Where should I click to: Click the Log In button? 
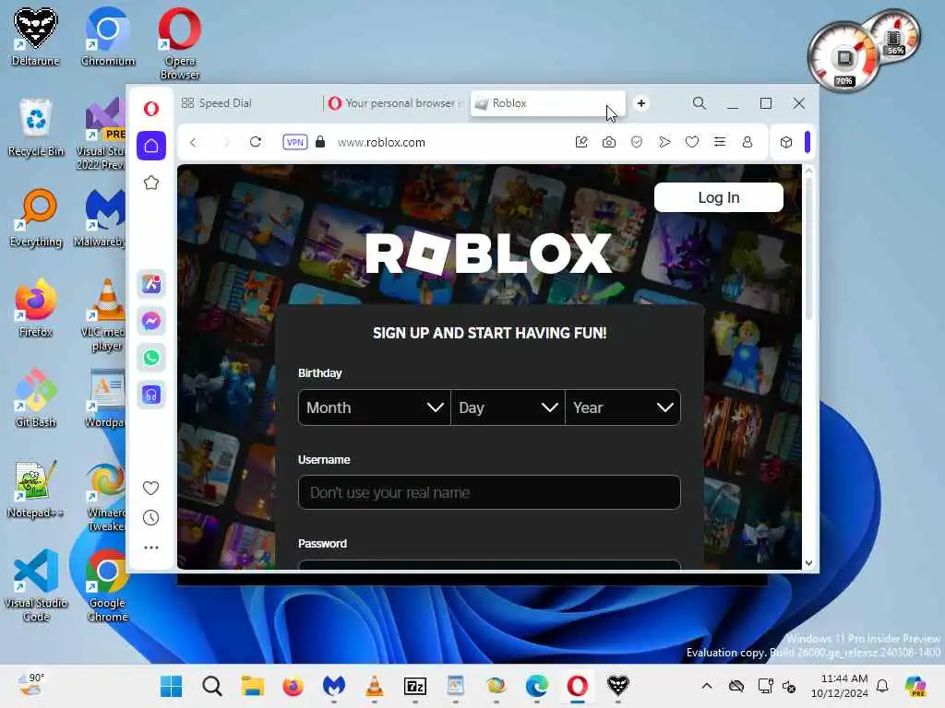point(718,197)
